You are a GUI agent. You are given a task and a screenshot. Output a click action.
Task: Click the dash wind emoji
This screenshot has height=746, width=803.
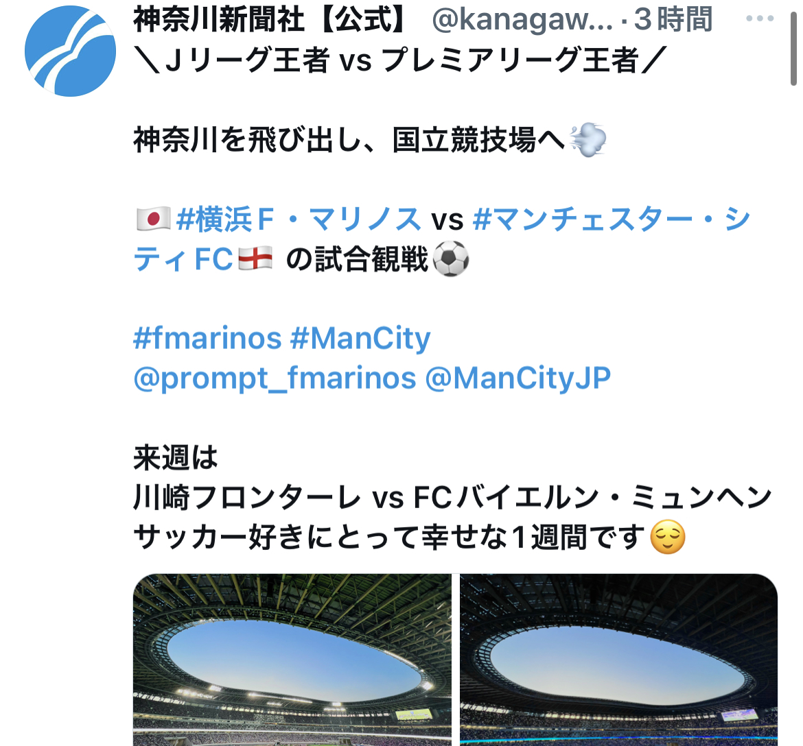[x=588, y=139]
